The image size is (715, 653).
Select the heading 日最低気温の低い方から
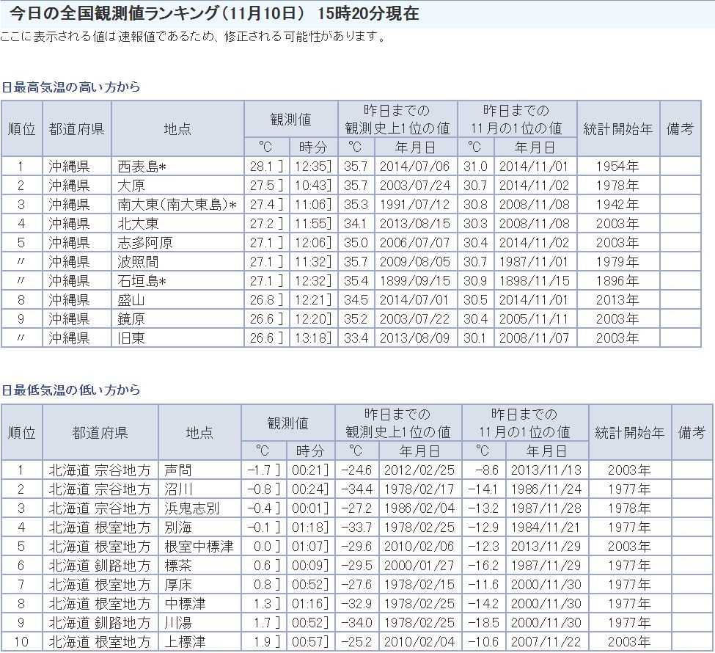tap(70, 390)
